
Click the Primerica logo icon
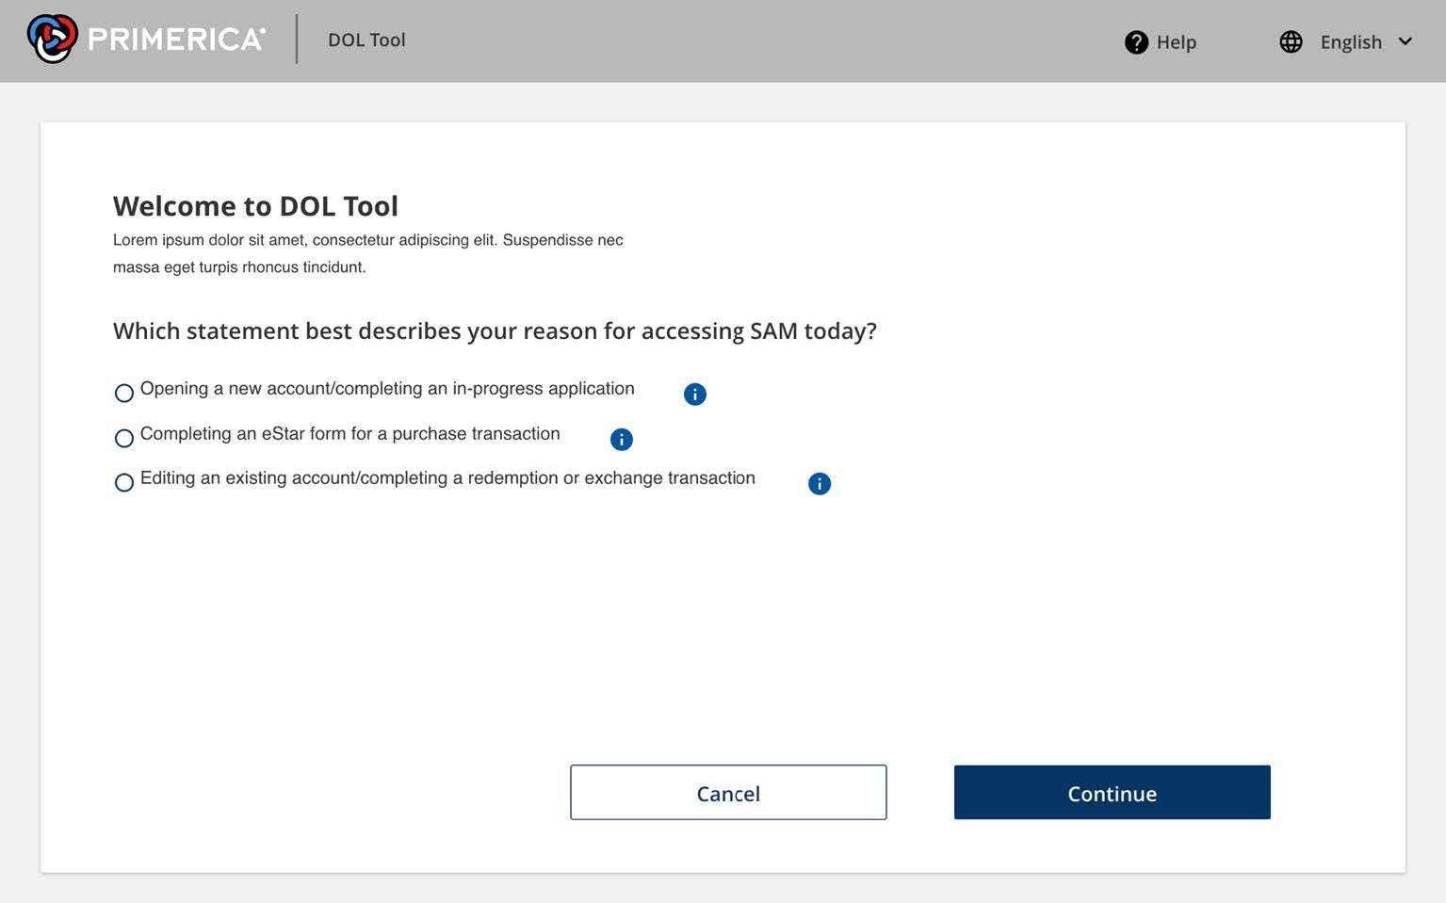coord(52,39)
